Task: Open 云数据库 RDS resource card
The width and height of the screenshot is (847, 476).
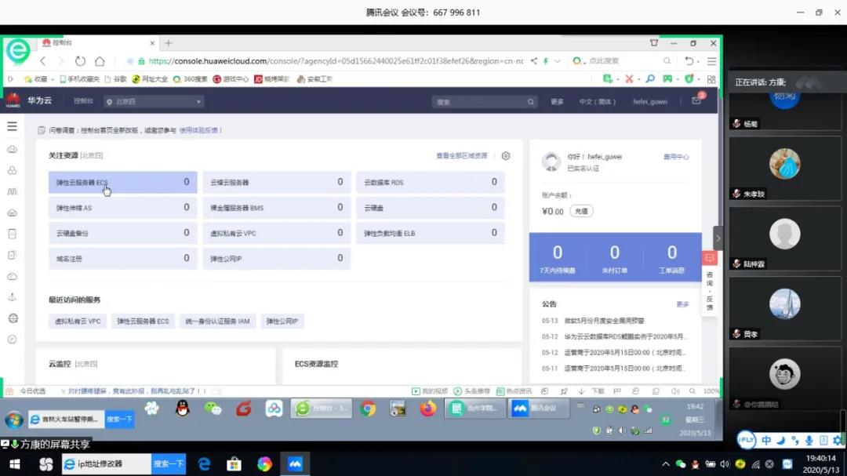Action: click(x=430, y=182)
